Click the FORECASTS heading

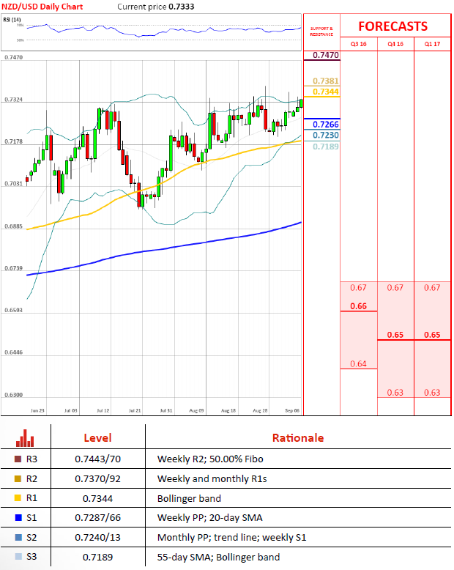[x=392, y=26]
